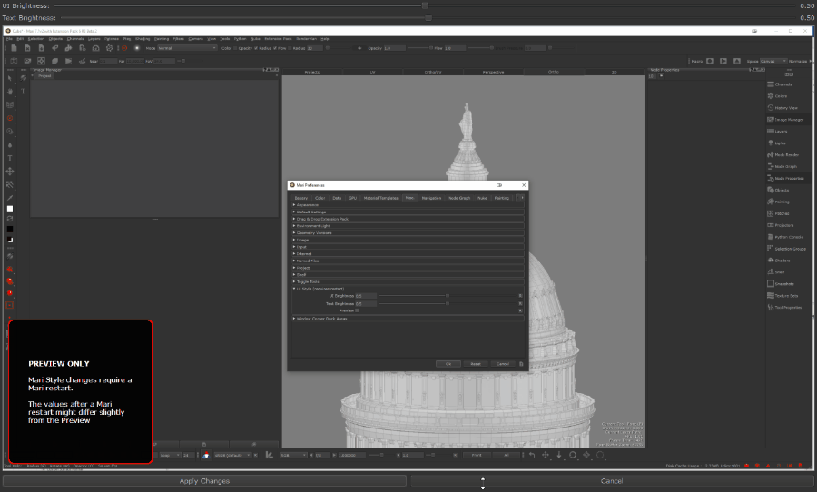The image size is (817, 492).
Task: Click the UI Brightness slider handle in preferences
Action: [447, 296]
